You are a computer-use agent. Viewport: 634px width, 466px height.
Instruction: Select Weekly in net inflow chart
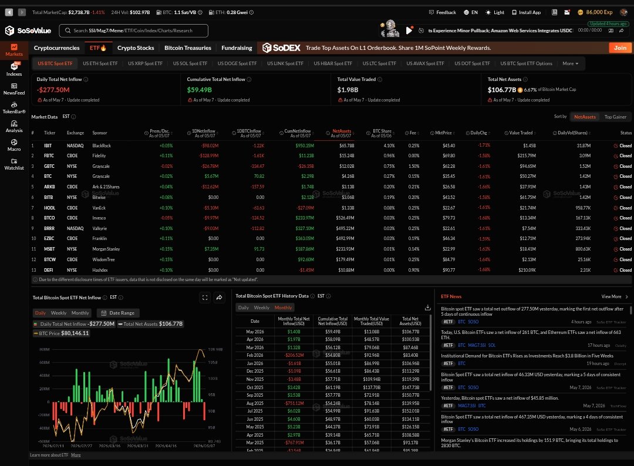[59, 313]
